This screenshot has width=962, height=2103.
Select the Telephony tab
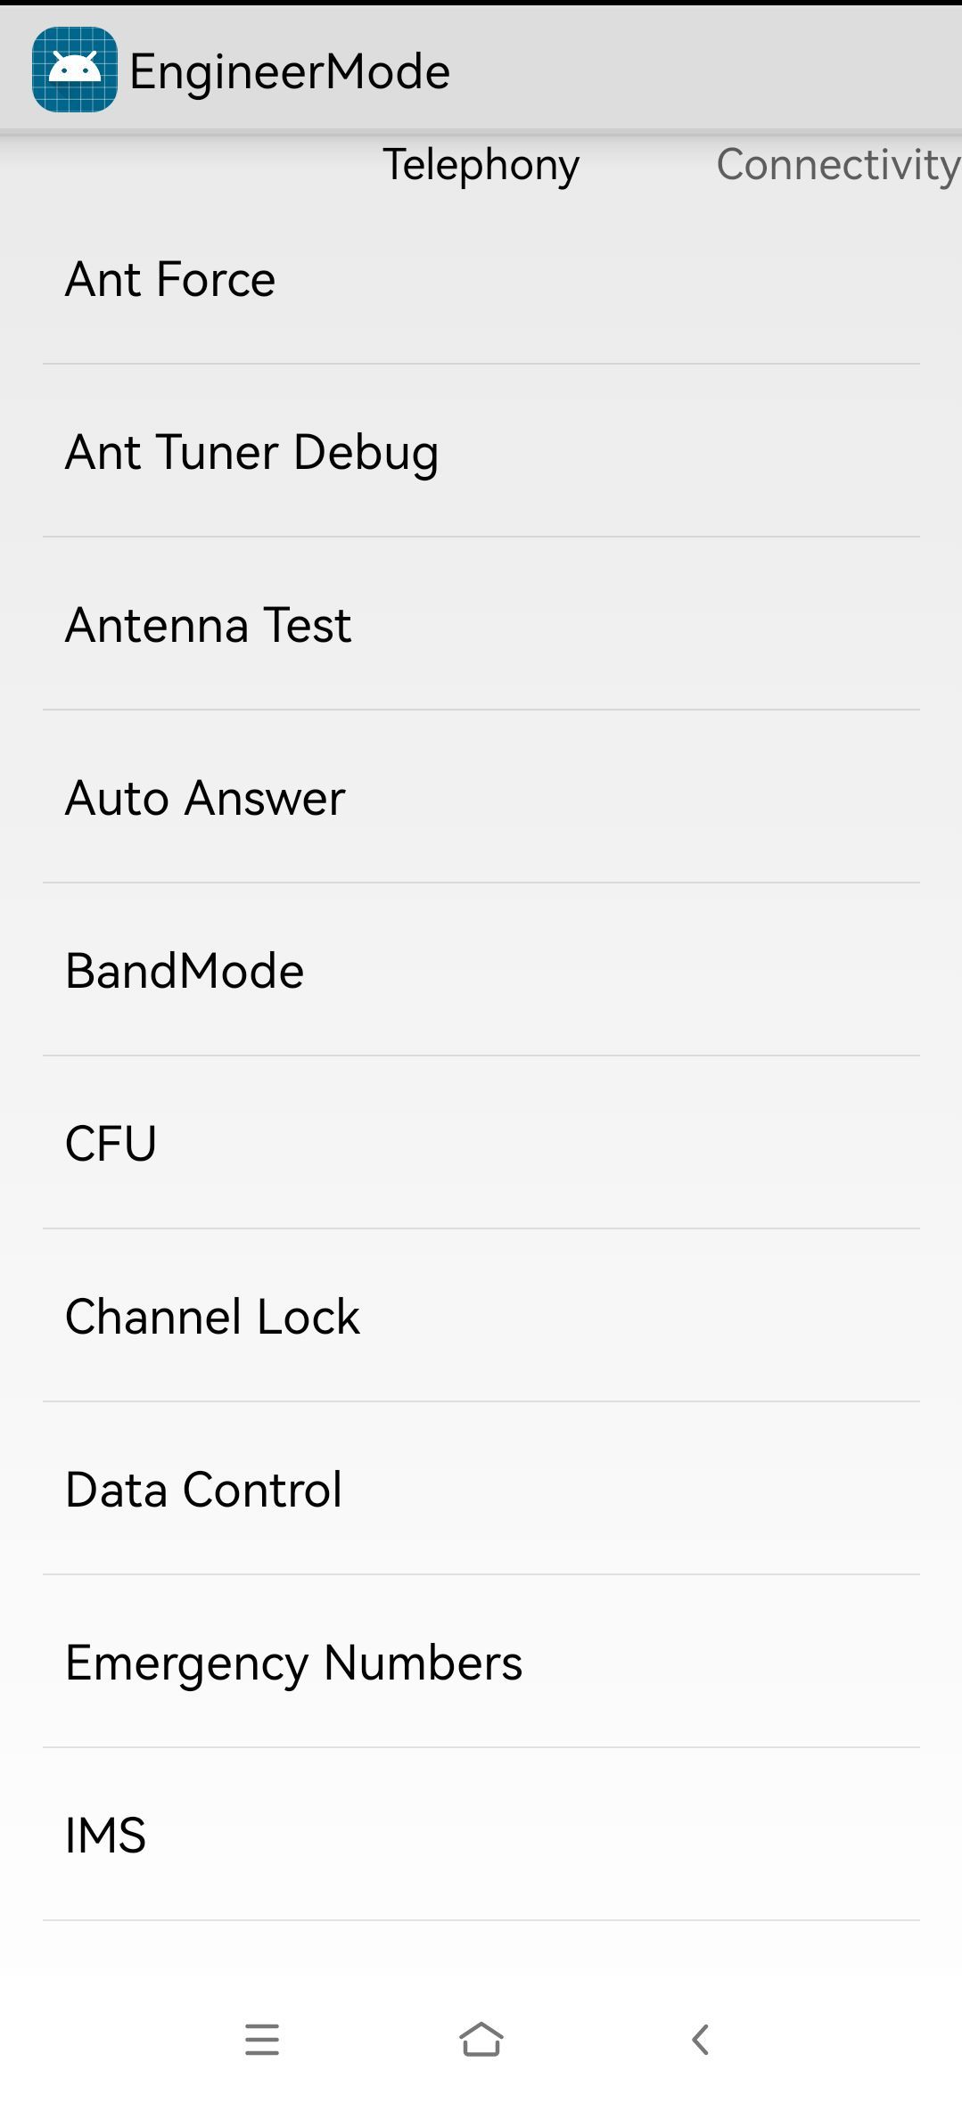pos(481,165)
